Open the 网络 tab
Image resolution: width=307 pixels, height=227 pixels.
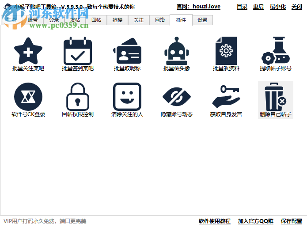160,20
